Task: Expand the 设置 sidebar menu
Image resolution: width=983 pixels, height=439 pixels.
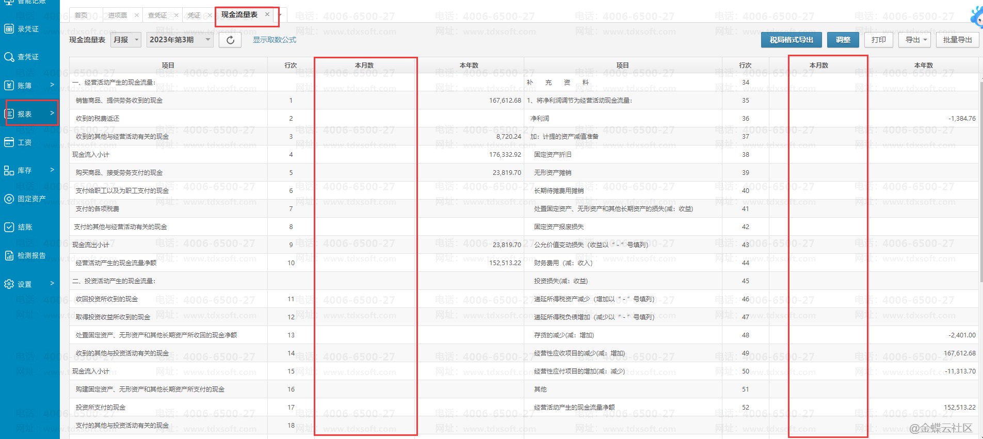Action: tap(31, 284)
